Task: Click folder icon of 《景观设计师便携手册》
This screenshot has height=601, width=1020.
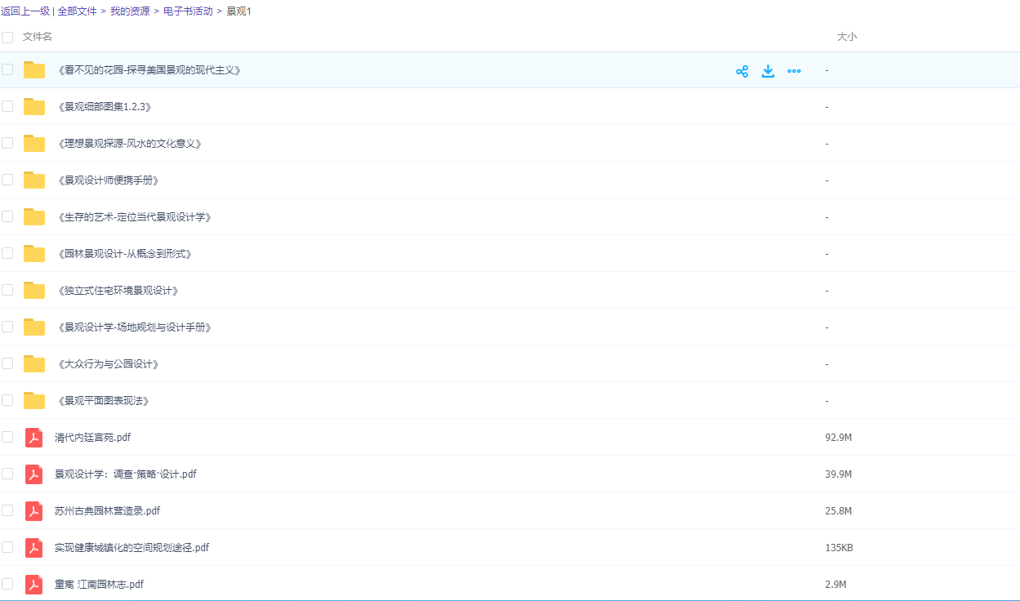Action: pos(34,180)
